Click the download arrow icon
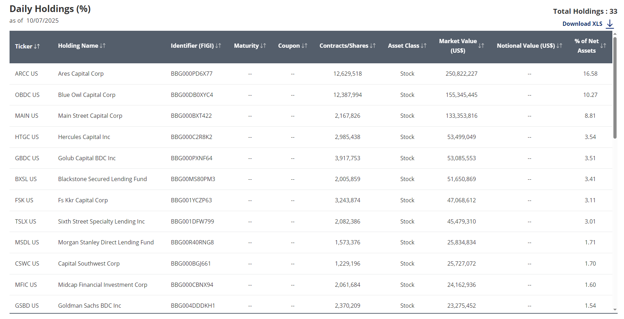624x319 pixels. click(x=610, y=24)
